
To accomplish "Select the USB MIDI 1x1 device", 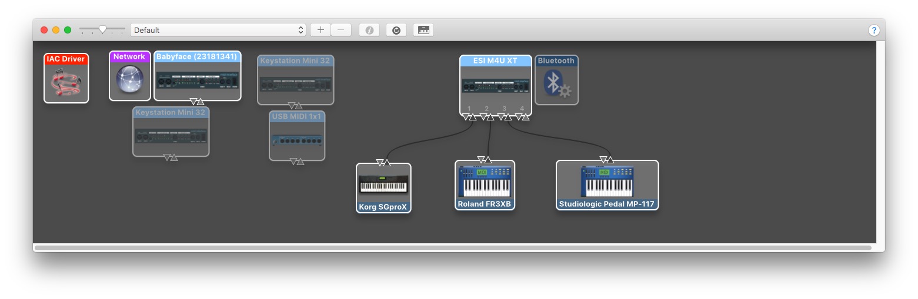I will point(297,136).
